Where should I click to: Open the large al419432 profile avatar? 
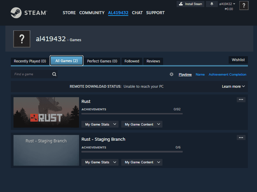(22, 39)
